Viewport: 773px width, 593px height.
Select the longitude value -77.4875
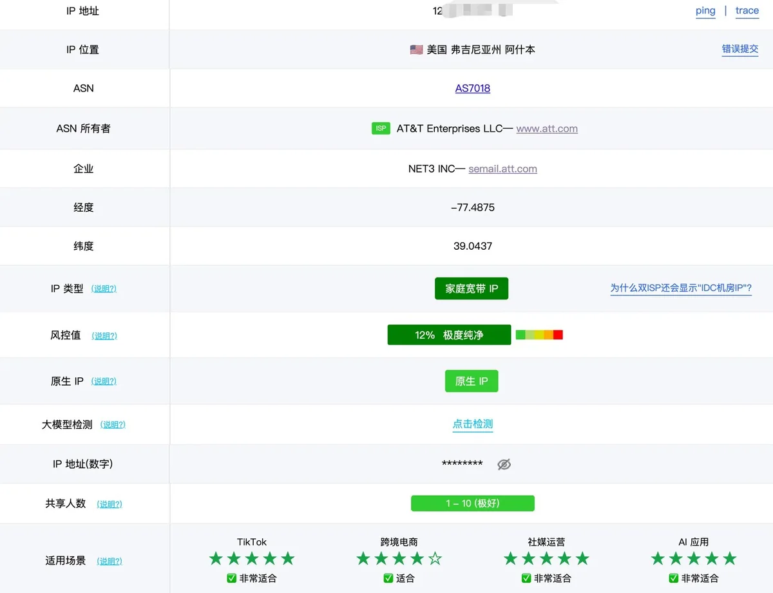click(x=473, y=207)
